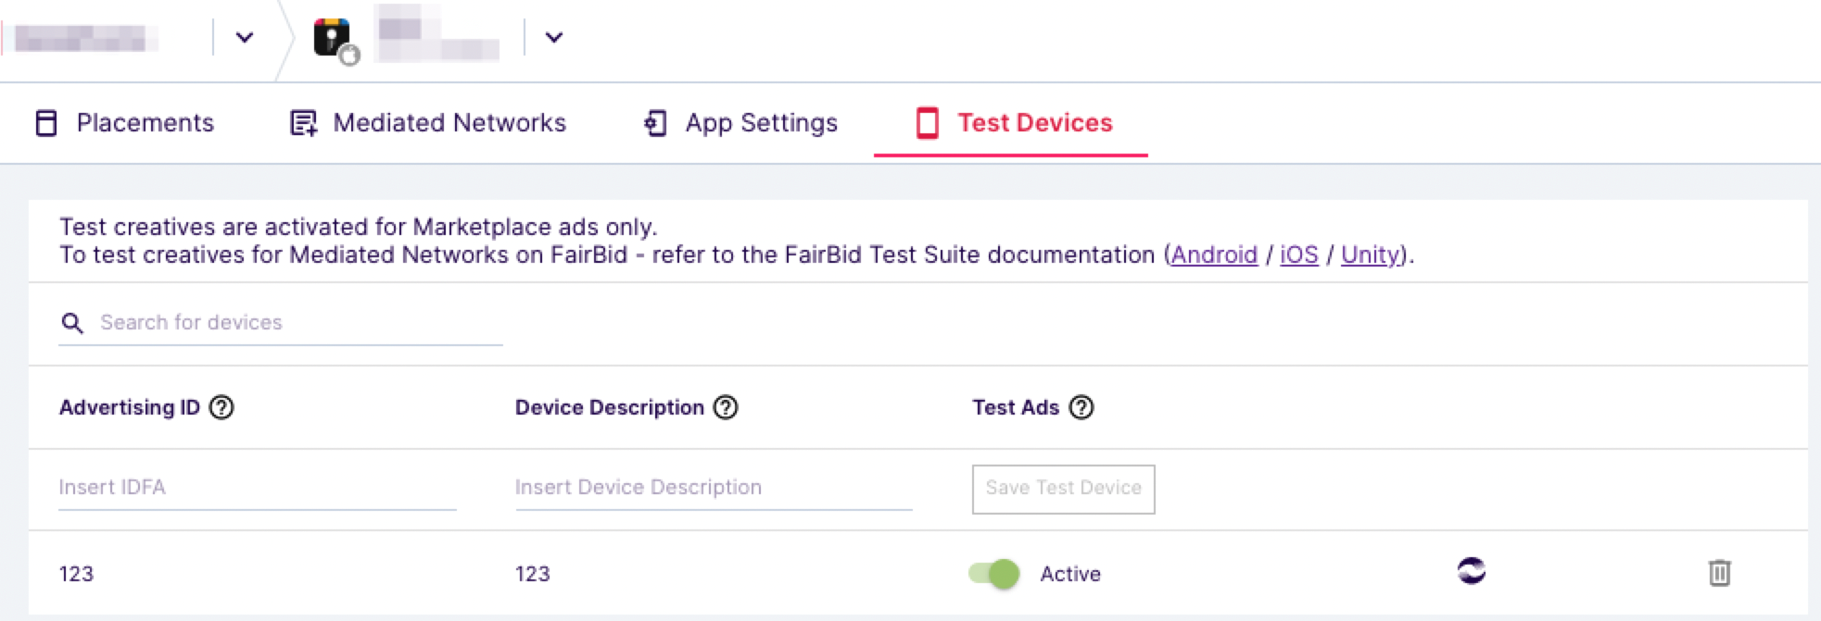Click the refresh icon on device 123 row
Screen dimensions: 1821x621
1472,571
